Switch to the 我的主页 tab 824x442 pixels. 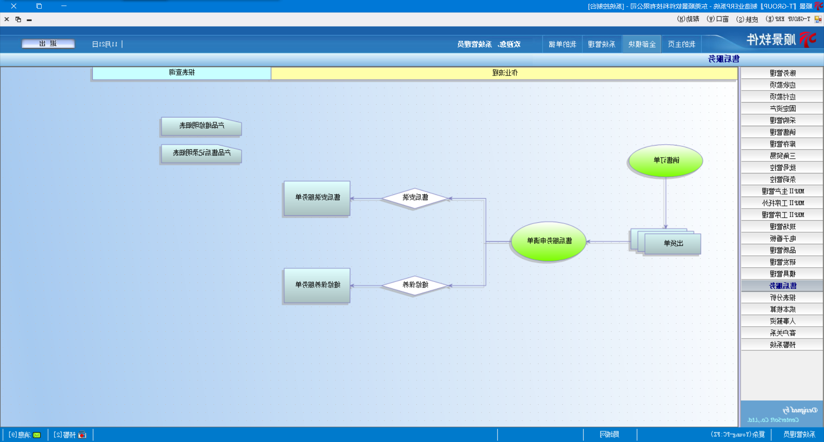pyautogui.click(x=681, y=44)
